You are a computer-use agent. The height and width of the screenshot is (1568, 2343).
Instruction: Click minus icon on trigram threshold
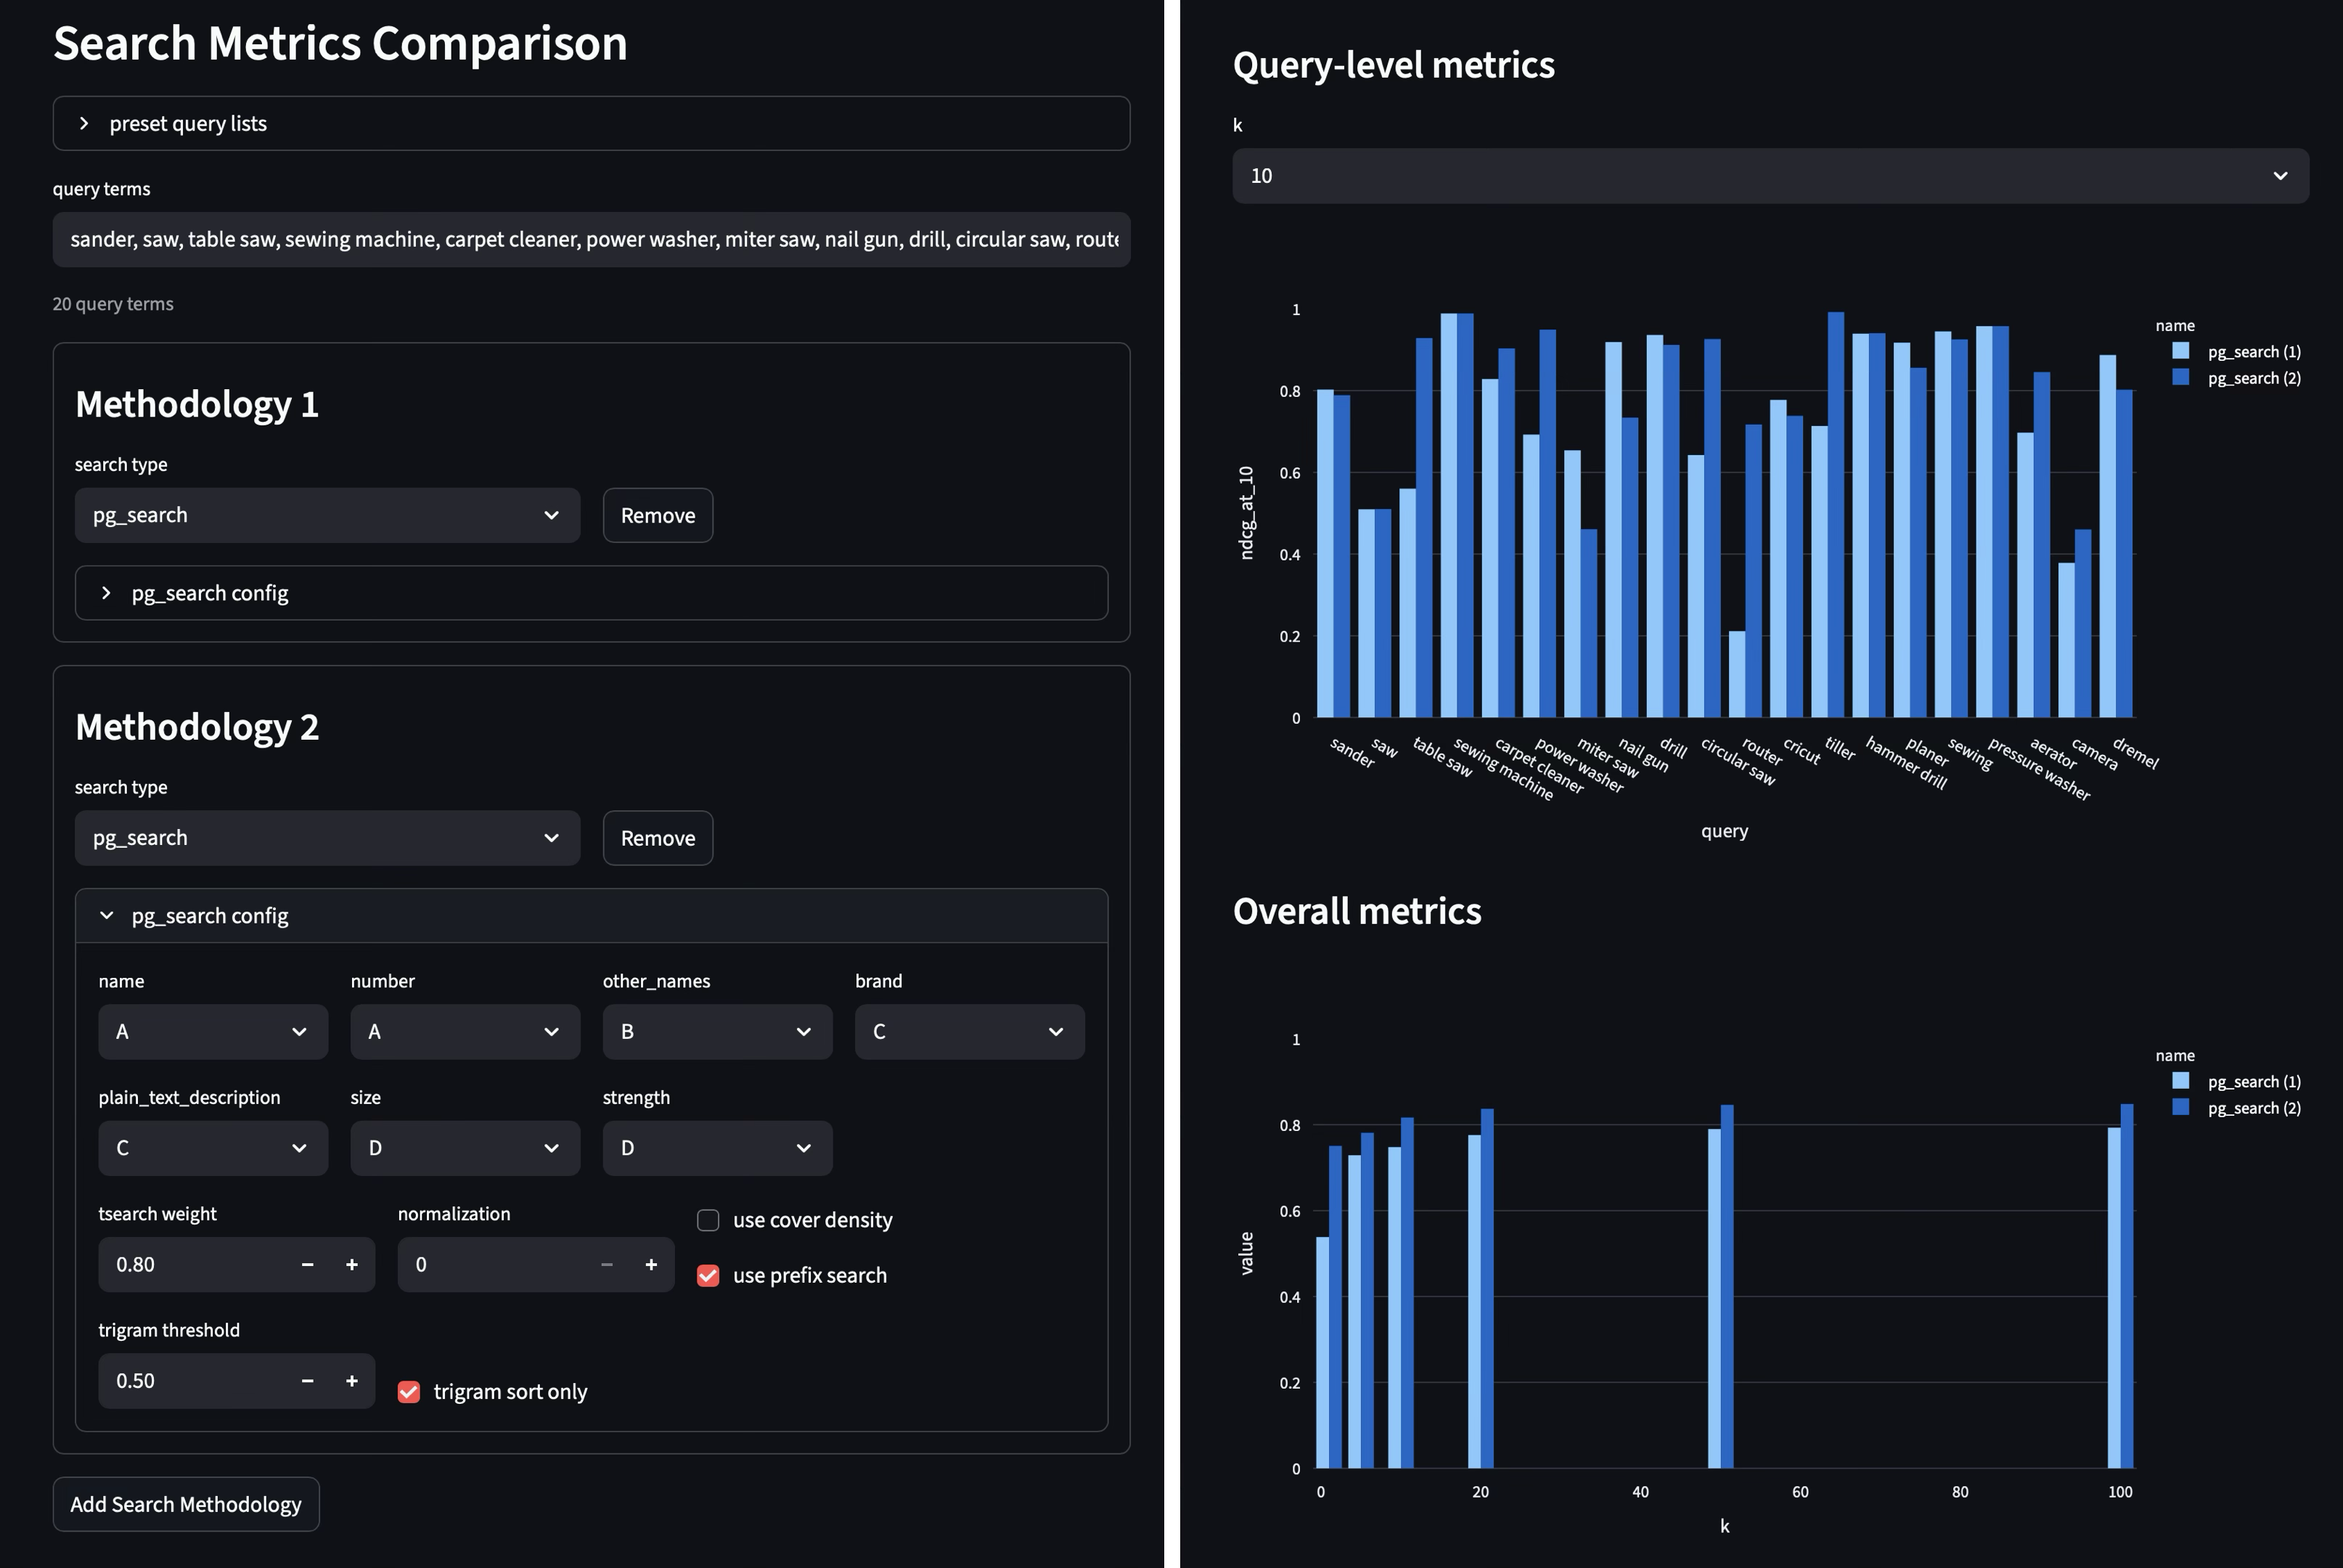[x=308, y=1381]
